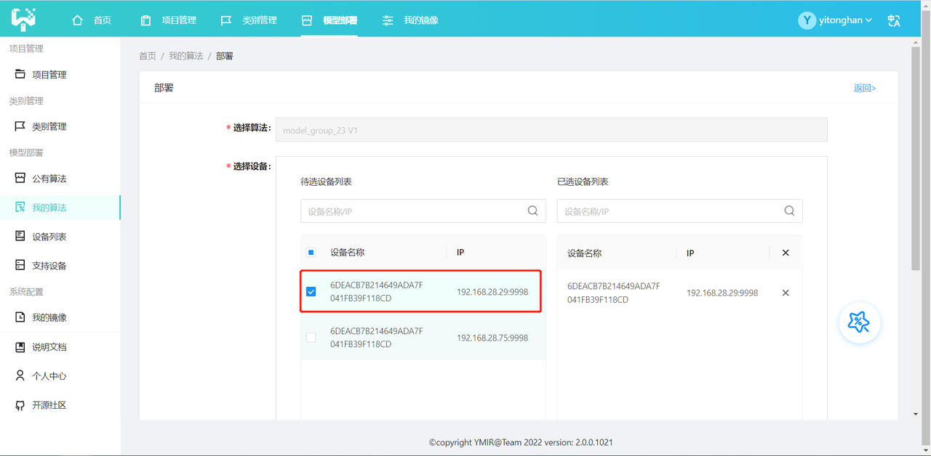Click the 选择算法 model_group_23 V1 field
Viewport: 931px width, 456px height.
click(551, 130)
